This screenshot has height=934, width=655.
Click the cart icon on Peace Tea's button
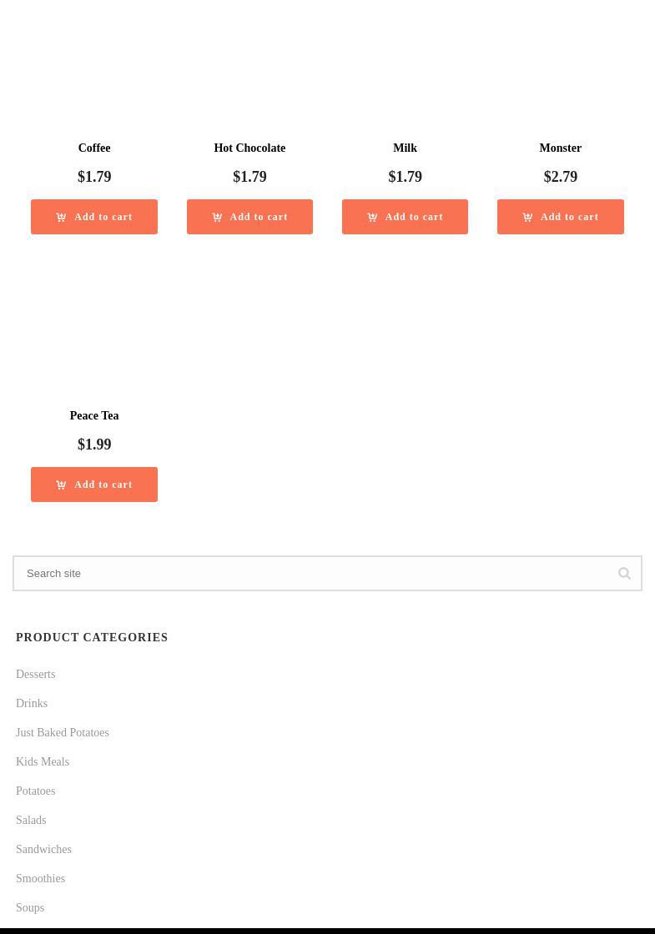[61, 485]
